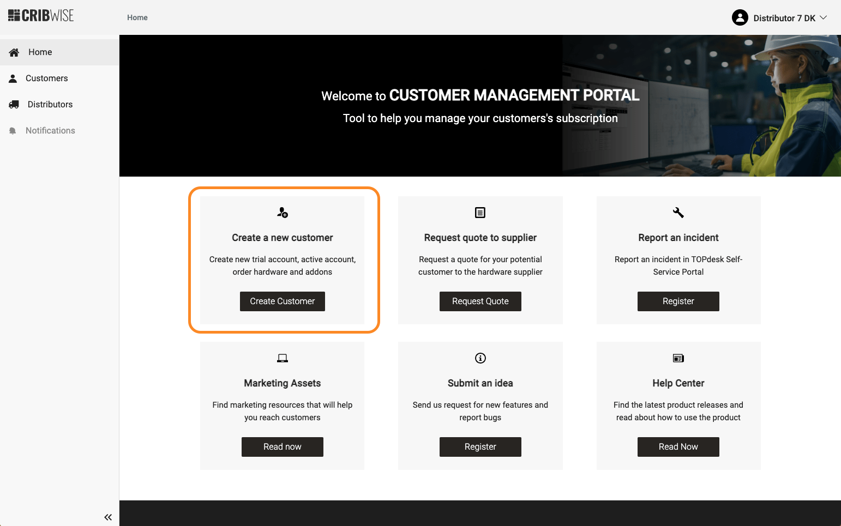Go to Distributors in the sidebar
The width and height of the screenshot is (841, 526).
click(50, 105)
